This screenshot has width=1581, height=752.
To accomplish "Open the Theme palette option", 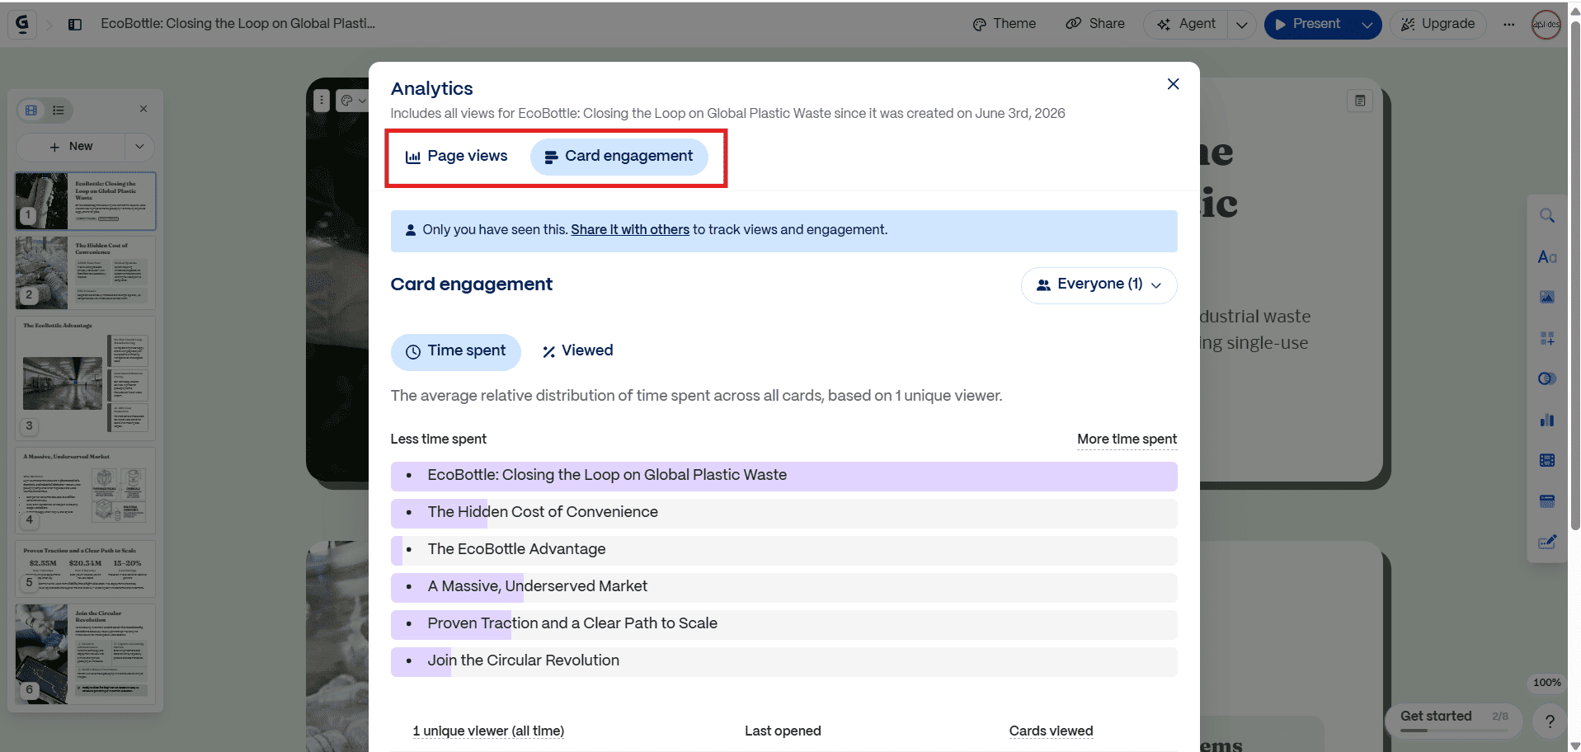I will tap(1004, 24).
